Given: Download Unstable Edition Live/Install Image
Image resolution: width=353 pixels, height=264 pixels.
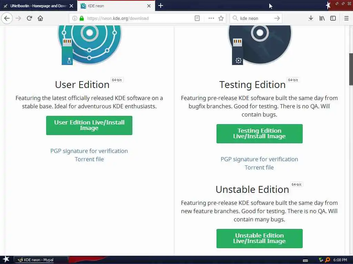Looking at the screenshot, I should pyautogui.click(x=259, y=239).
